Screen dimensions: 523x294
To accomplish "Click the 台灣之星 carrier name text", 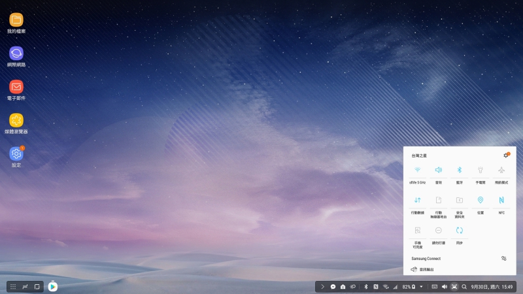I will 419,155.
